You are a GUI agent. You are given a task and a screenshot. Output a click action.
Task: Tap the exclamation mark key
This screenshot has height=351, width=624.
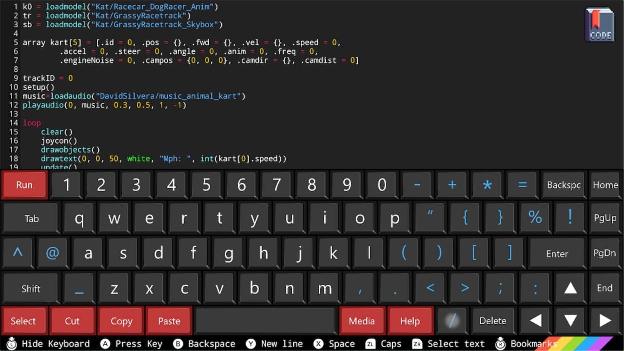(570, 218)
